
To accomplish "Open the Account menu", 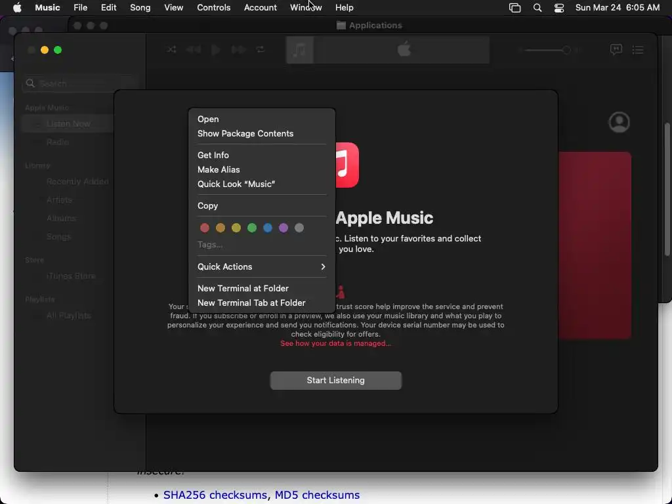I will tap(260, 7).
